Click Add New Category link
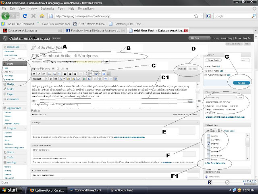Screen dimensions: 258x194 [x=215, y=163]
